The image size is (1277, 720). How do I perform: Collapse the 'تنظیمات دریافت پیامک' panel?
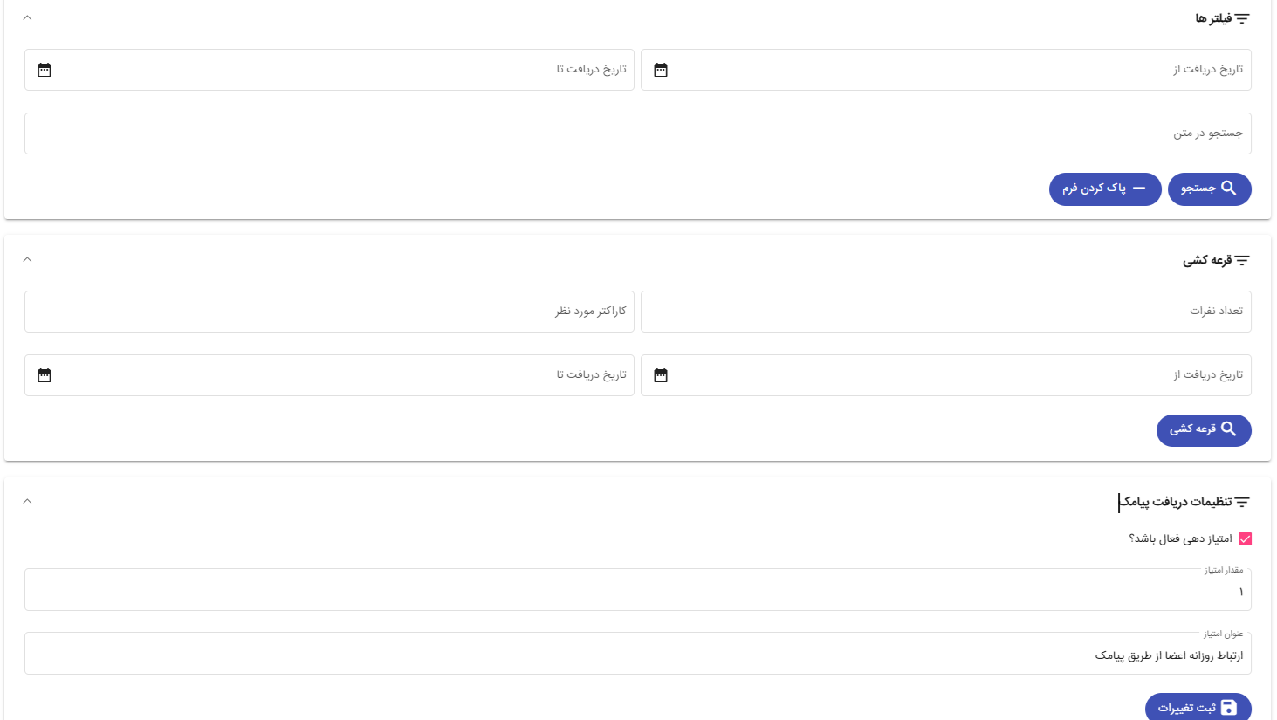27,501
